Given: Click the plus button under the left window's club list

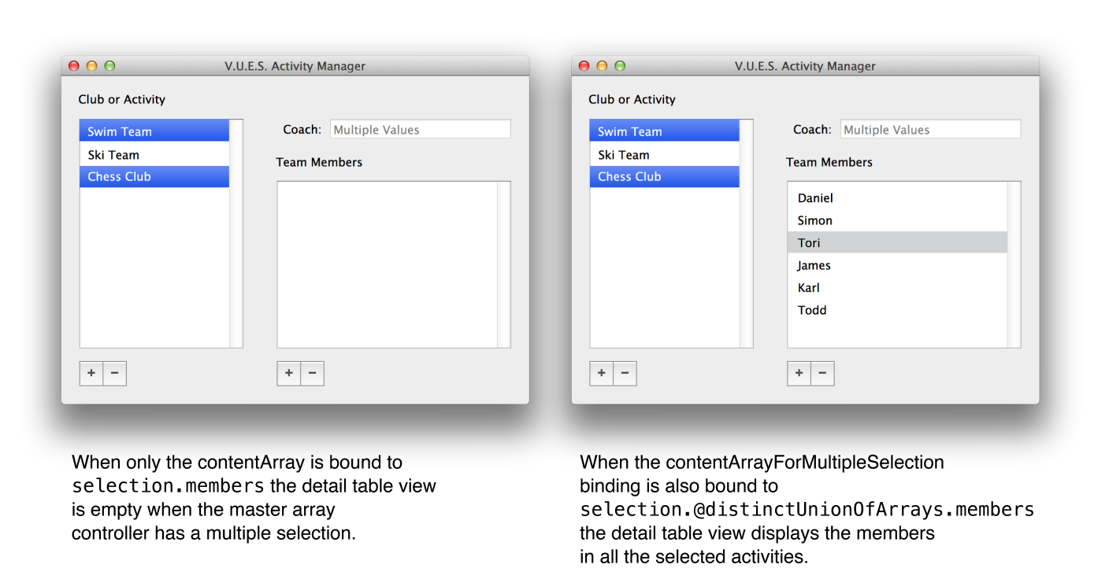Looking at the screenshot, I should (x=91, y=374).
